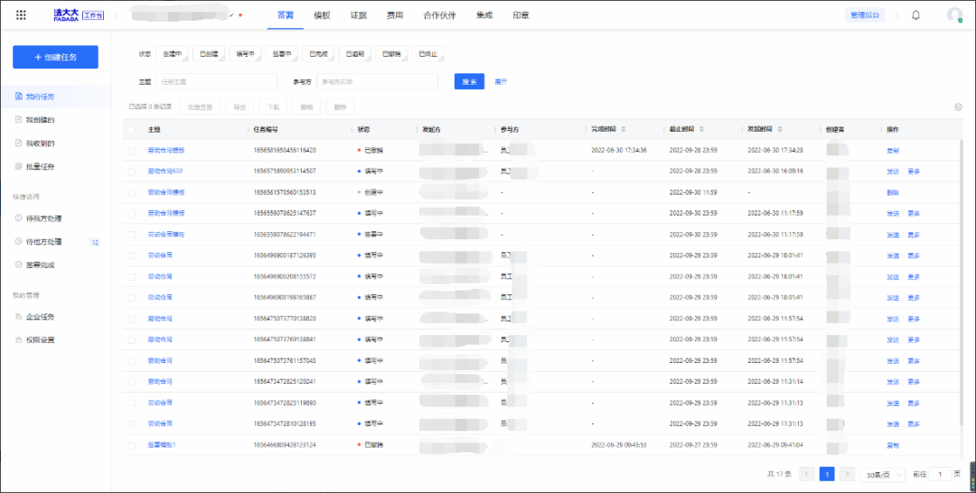This screenshot has width=976, height=493.
Task: Open the 50条/页 page size dropdown
Action: [x=882, y=474]
